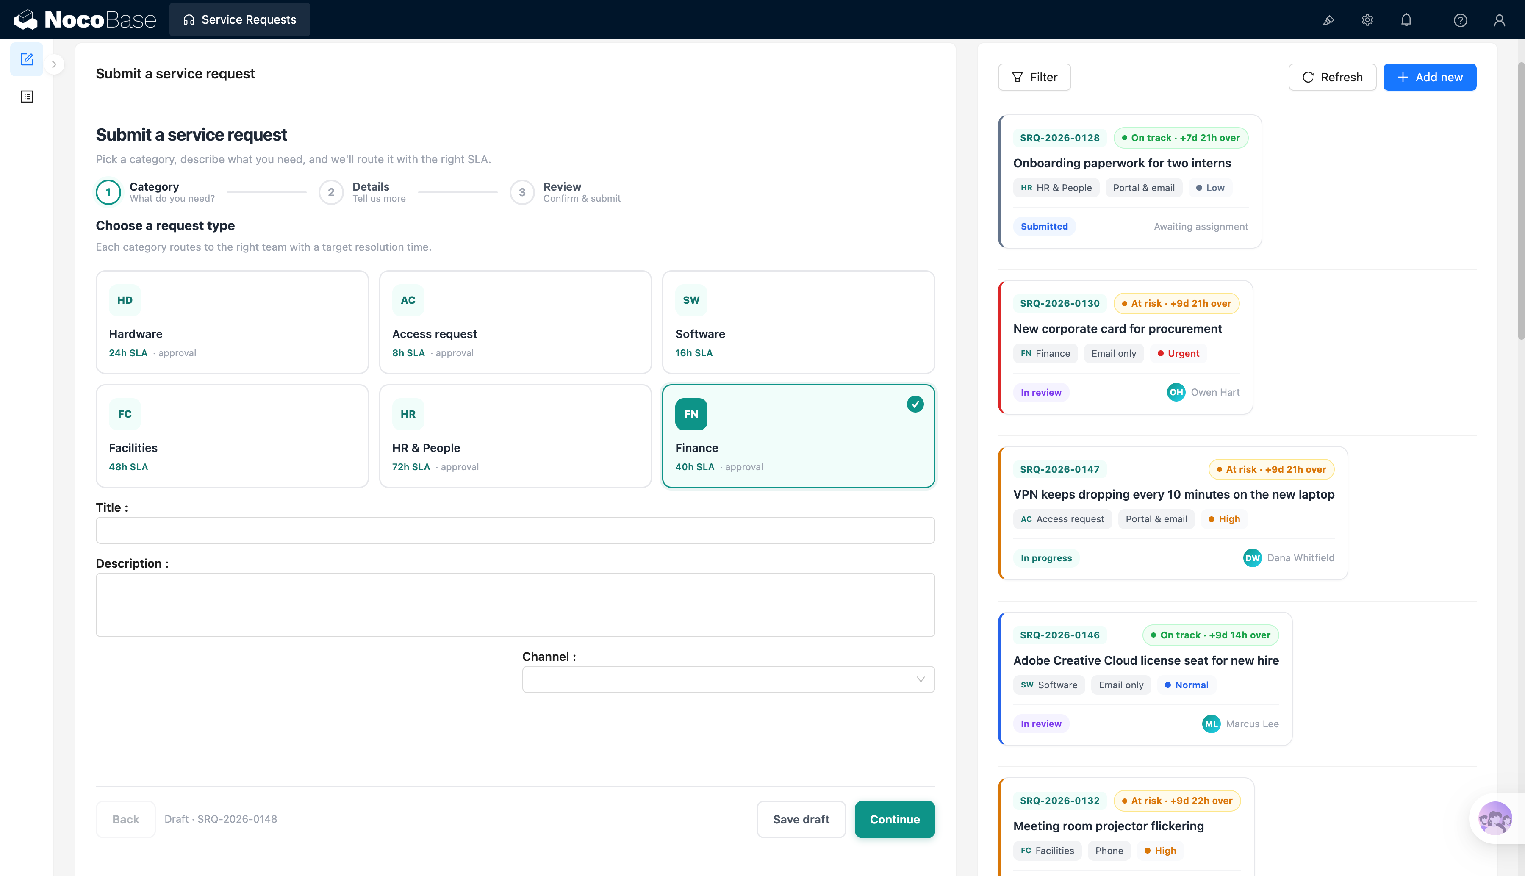Click the Normal priority tag
This screenshot has height=876, width=1525.
click(x=1186, y=685)
